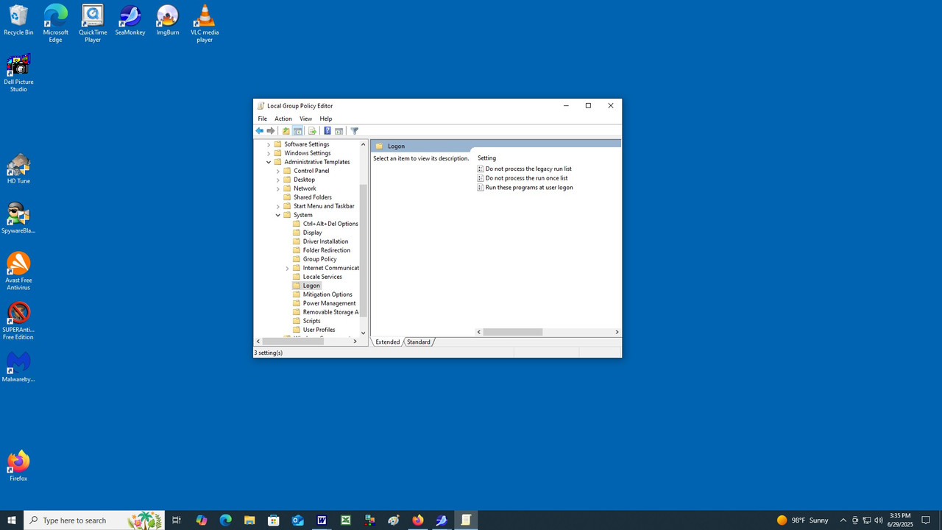Click the Firefox desktop icon
This screenshot has width=942, height=530.
[x=18, y=466]
